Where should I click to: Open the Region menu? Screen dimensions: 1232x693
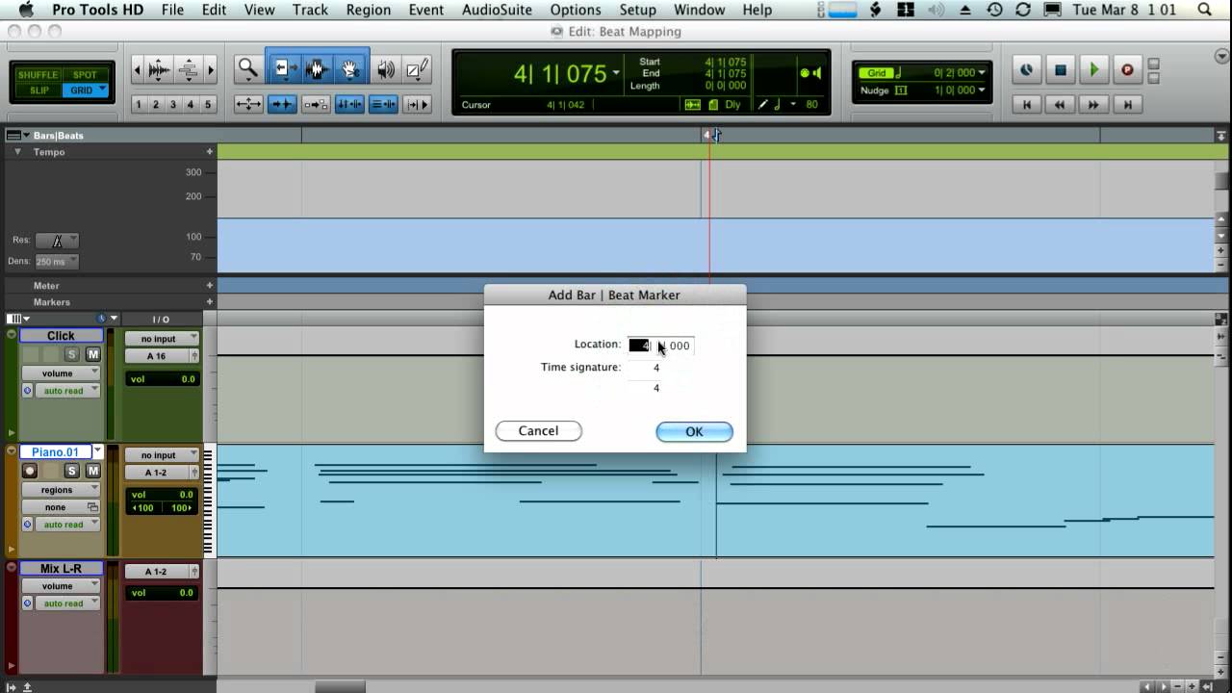[369, 10]
